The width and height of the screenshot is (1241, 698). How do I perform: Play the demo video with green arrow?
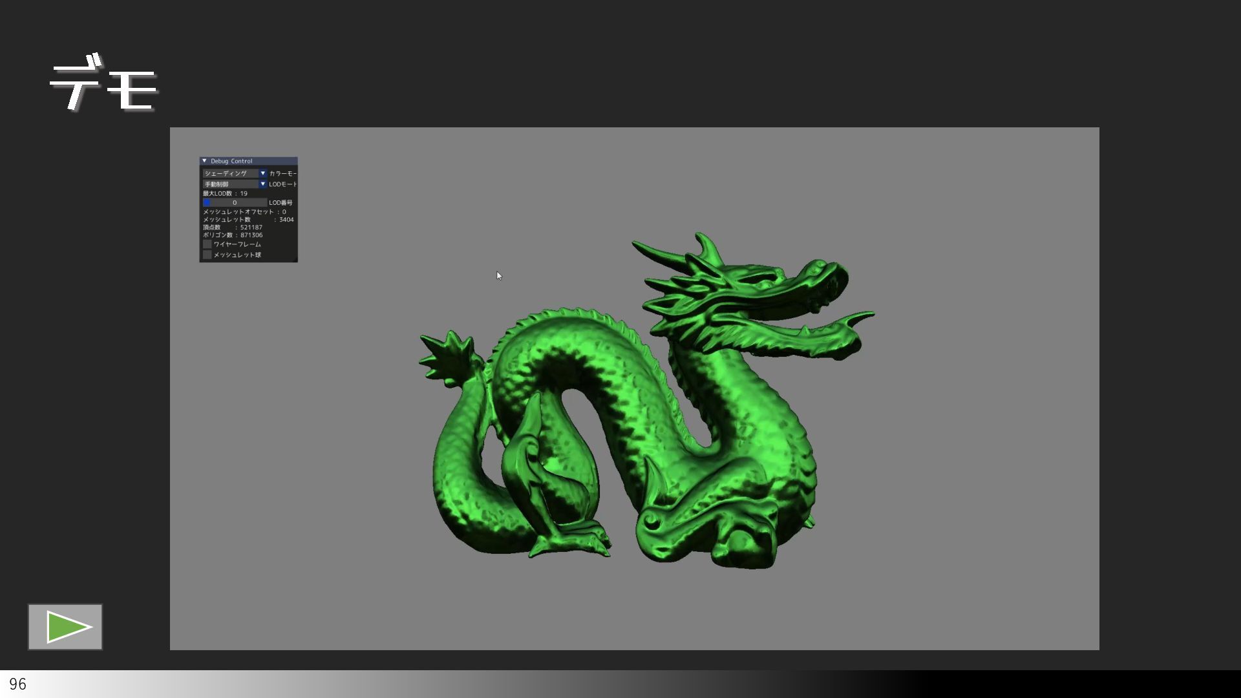click(x=65, y=627)
